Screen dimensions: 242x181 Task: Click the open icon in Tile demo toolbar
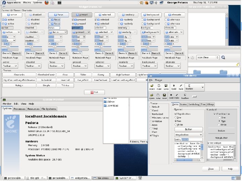152,86
